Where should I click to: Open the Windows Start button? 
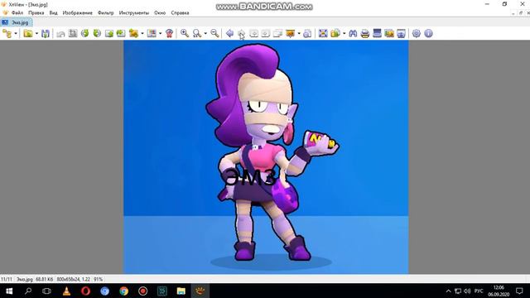[x=9, y=291]
